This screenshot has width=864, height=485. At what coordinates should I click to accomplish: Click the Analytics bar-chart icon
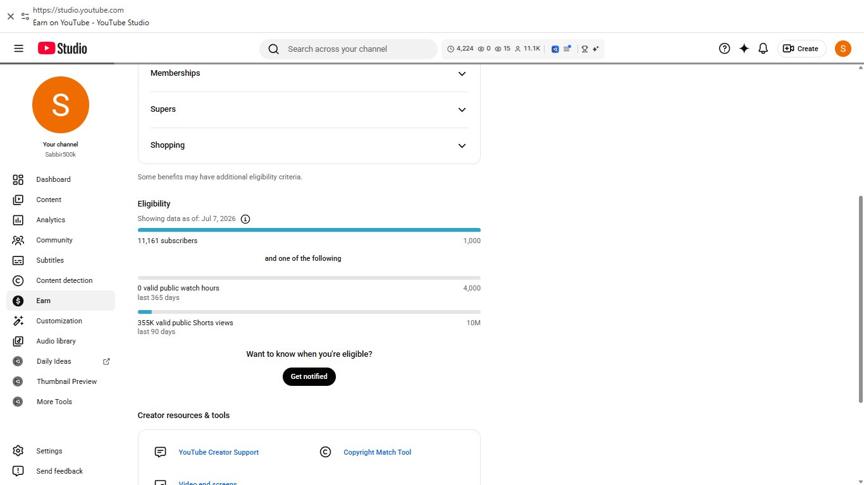18,220
